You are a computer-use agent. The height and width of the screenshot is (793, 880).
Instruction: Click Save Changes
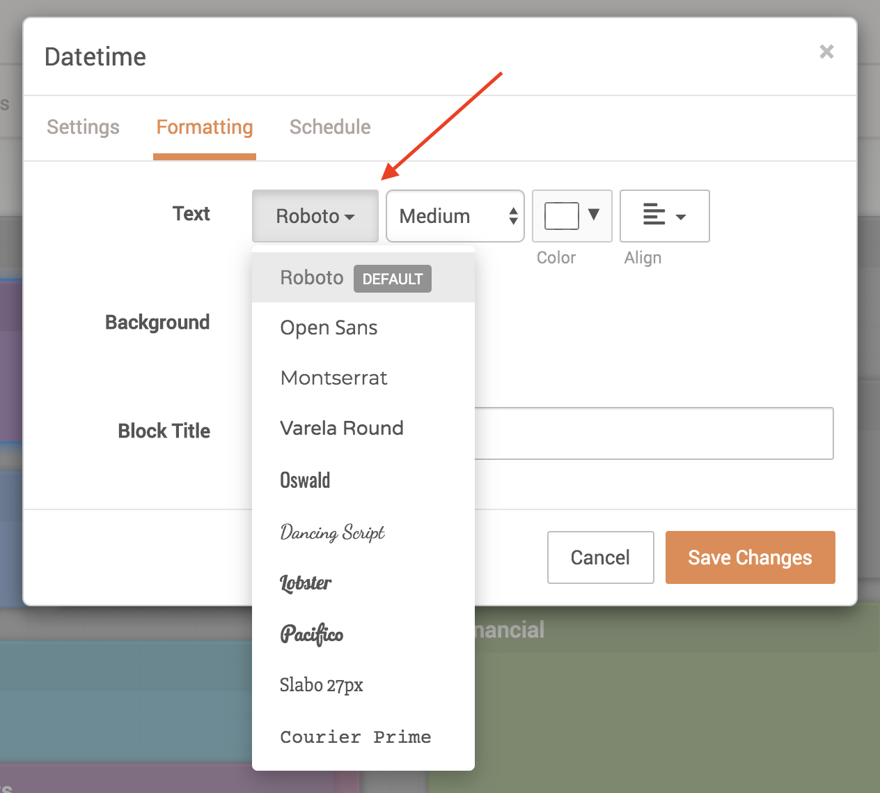750,557
